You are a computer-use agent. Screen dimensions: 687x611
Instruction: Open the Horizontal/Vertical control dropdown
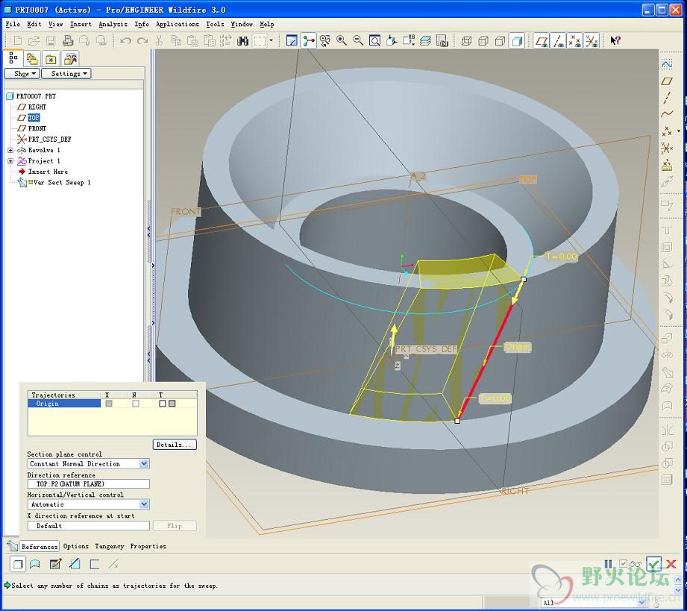[144, 504]
